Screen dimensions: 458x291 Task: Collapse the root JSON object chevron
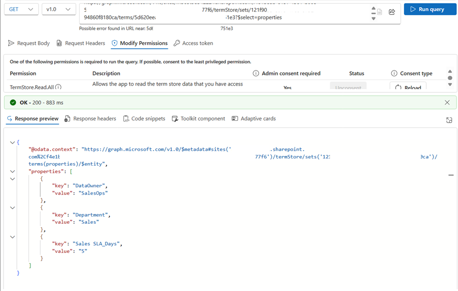pyautogui.click(x=12, y=142)
